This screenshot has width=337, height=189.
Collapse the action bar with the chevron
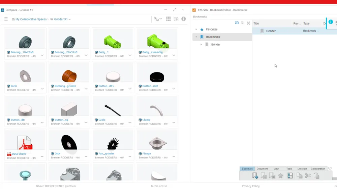click(330, 169)
